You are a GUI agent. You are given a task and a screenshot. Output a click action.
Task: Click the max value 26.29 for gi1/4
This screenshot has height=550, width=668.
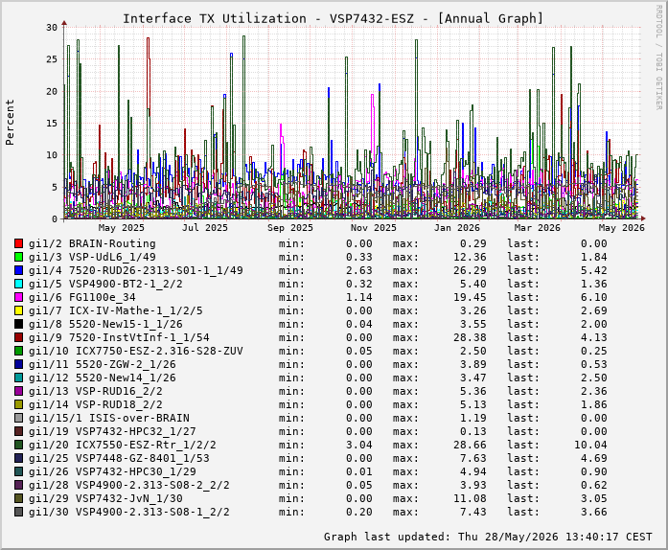click(470, 270)
